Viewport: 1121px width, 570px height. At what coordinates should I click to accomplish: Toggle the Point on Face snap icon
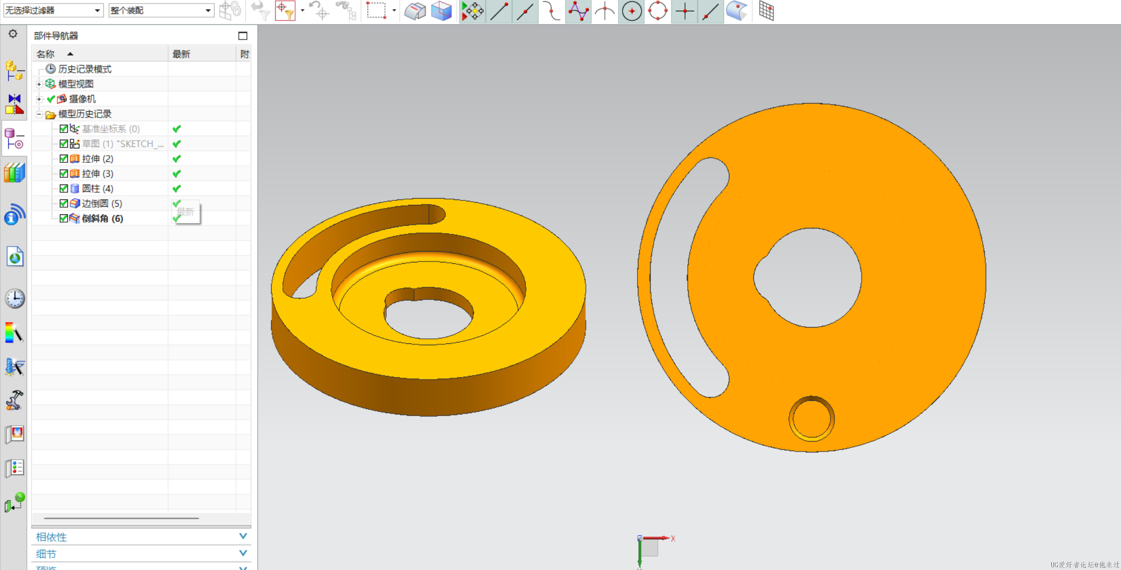coord(737,11)
